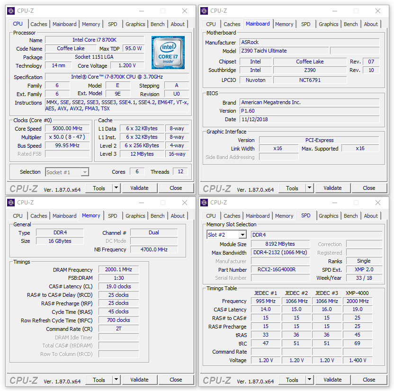394x391 pixels.
Task: Click the Max Bandwidth DDR4-2132 (1066 MHz)
Action: [280, 253]
